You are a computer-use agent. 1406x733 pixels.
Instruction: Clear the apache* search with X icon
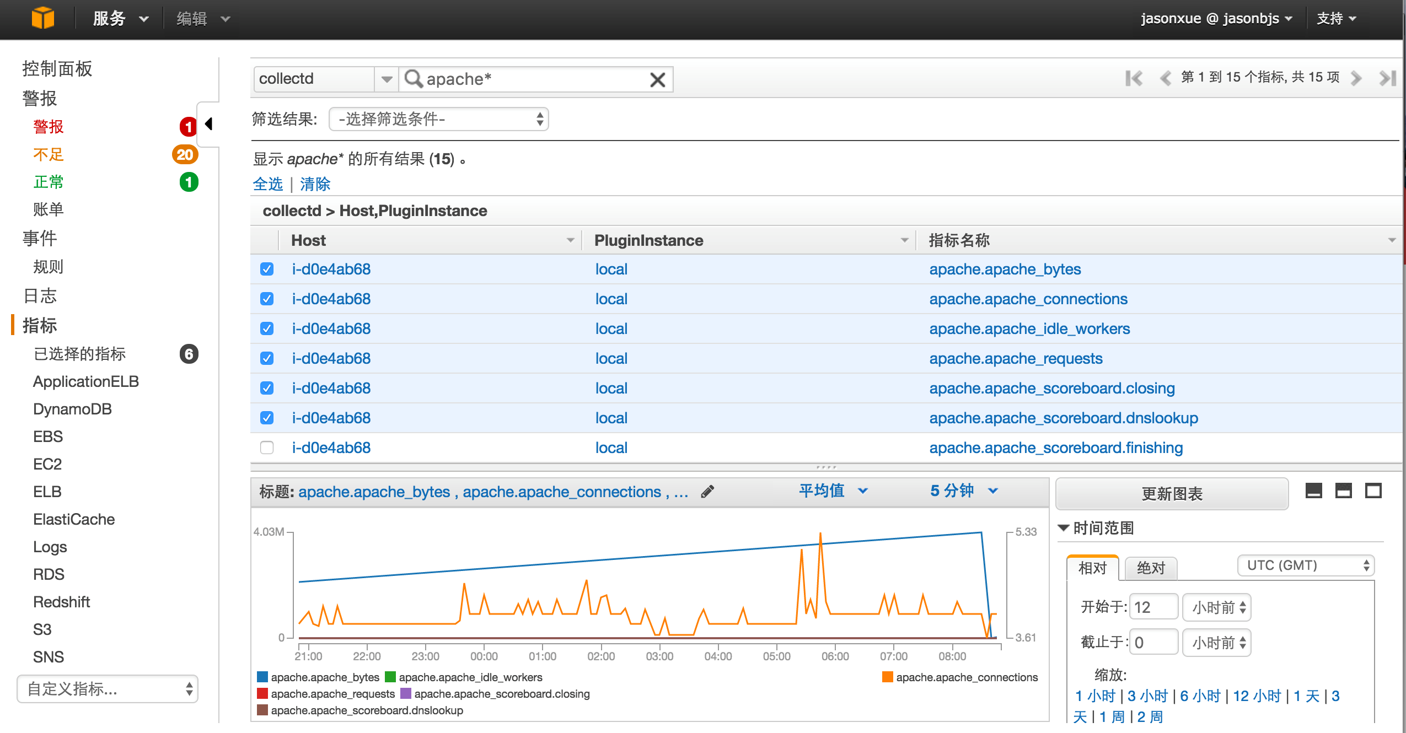click(x=657, y=80)
